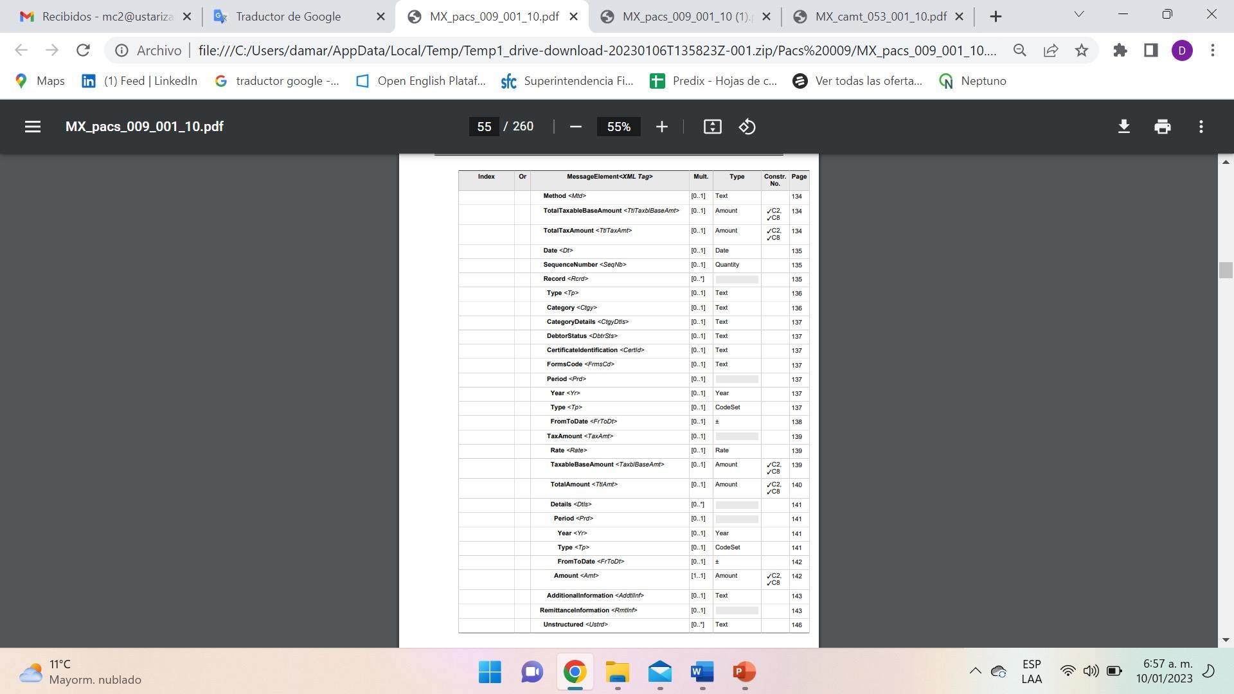This screenshot has width=1234, height=694.
Task: Open the PDF sidebar menu (hamburger icon)
Action: pyautogui.click(x=33, y=127)
